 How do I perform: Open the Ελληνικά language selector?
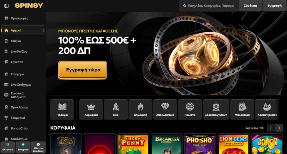[x=8, y=147]
